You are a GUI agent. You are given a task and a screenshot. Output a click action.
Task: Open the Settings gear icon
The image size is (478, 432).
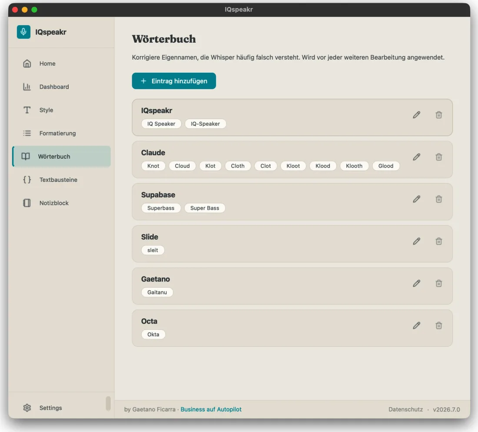click(x=27, y=408)
